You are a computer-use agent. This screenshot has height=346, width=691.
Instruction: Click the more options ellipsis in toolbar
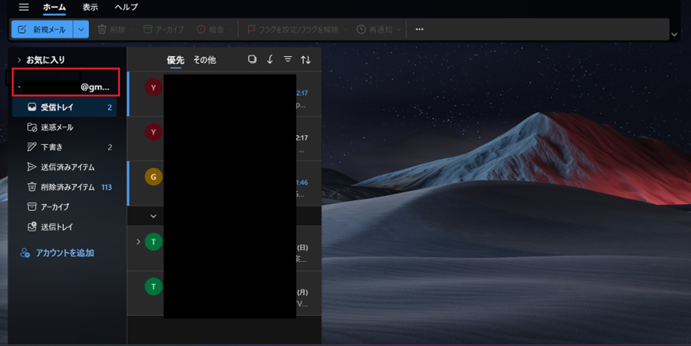[419, 29]
